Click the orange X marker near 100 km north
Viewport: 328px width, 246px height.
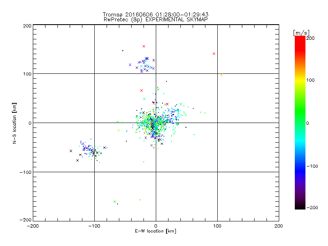click(221, 75)
